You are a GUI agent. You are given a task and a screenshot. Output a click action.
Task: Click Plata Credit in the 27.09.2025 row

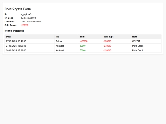click(x=138, y=46)
